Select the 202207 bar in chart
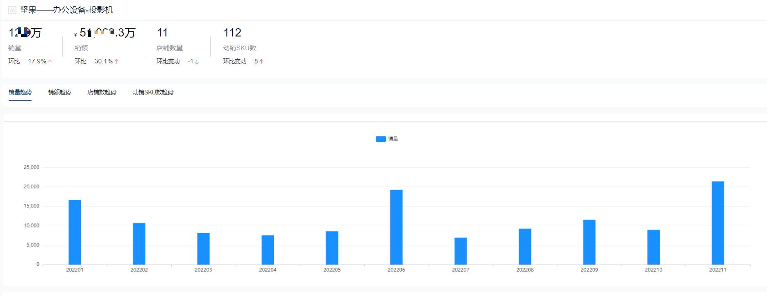Screen dimensions: 767x296 [461, 251]
